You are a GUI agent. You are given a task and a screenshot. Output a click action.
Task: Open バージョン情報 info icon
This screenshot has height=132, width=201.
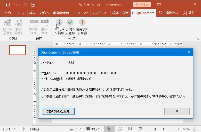point(59,27)
